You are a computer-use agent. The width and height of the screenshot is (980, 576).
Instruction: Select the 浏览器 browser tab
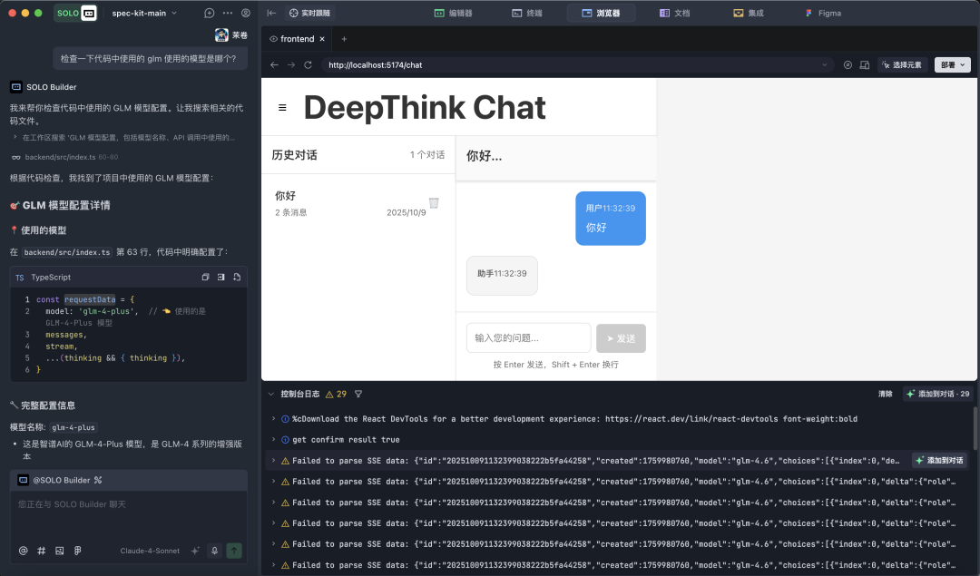[x=601, y=13]
